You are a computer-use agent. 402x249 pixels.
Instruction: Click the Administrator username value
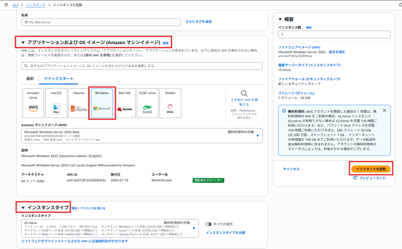tap(161, 180)
